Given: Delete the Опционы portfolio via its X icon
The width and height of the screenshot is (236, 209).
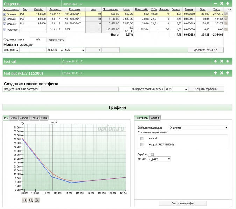Looking at the screenshot, I should click(x=222, y=3).
